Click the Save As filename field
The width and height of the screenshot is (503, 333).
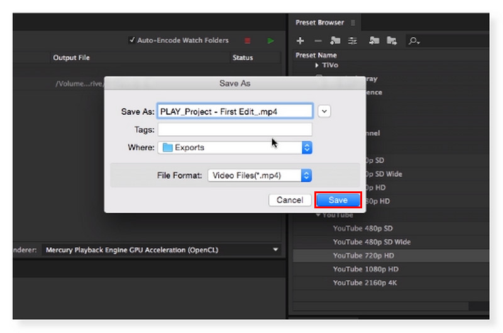pos(235,111)
